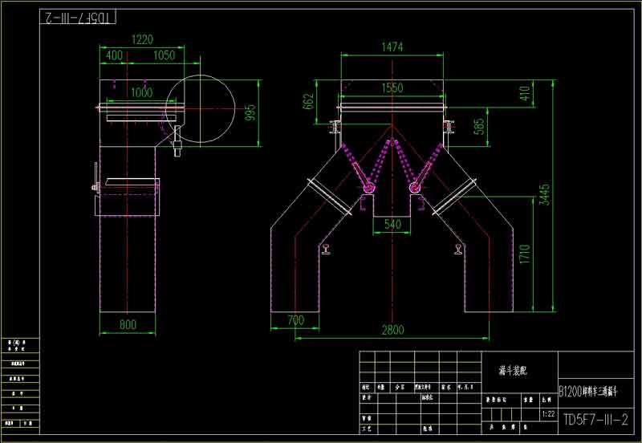Viewport: 642px width, 443px height.
Task: Select the right pivot roller circle
Action: coord(416,188)
